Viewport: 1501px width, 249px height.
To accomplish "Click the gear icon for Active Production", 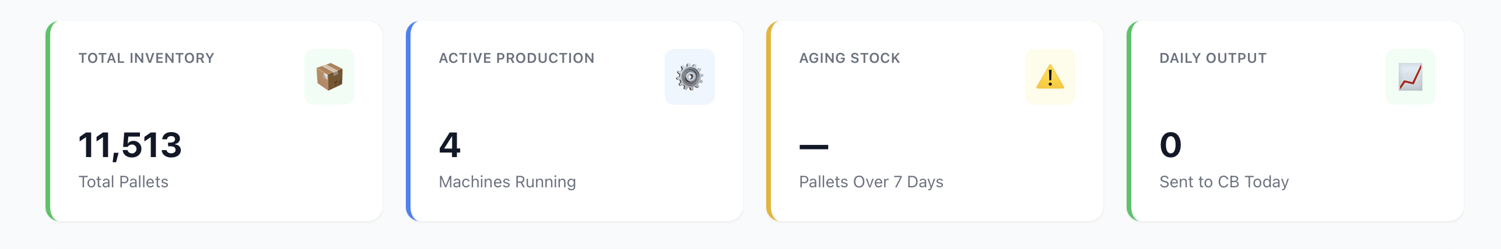I will pyautogui.click(x=689, y=77).
